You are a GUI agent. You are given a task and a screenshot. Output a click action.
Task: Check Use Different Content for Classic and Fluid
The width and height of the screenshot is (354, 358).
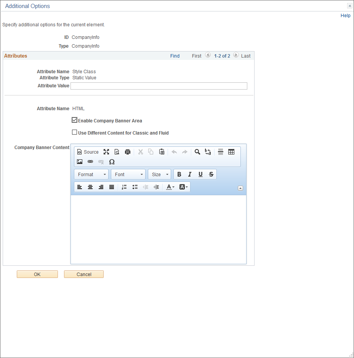[74, 132]
